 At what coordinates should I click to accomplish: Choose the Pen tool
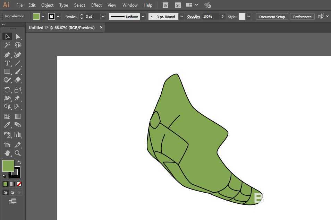tap(7, 55)
